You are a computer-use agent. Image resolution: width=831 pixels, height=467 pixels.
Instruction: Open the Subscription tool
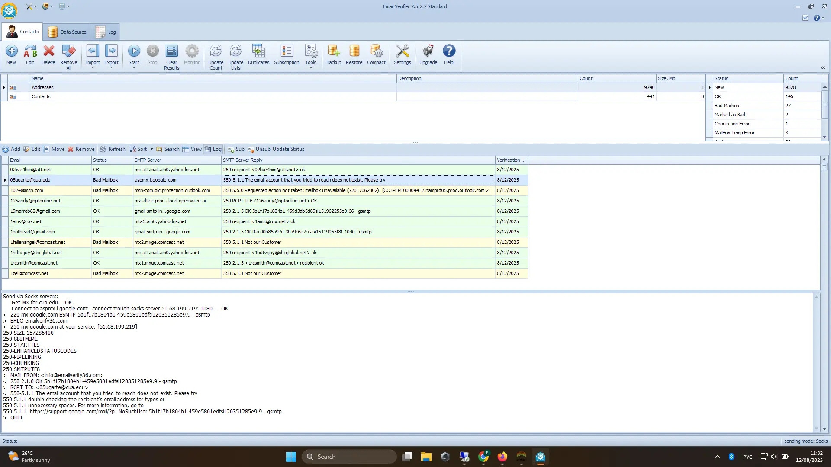click(287, 55)
